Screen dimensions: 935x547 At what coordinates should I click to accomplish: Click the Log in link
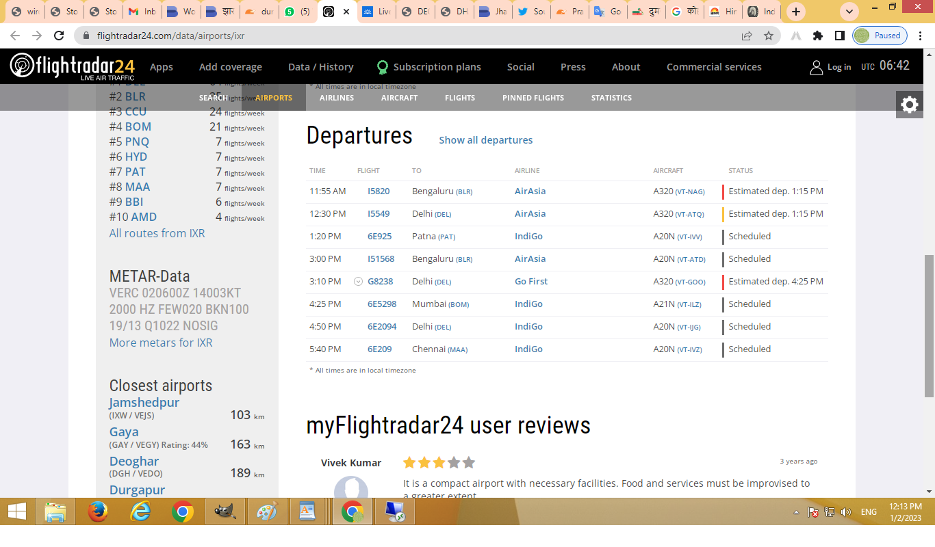(x=839, y=67)
